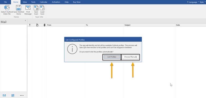This screenshot has width=206, height=98.
Task: Click the List Profiles button
Action: 112,57
